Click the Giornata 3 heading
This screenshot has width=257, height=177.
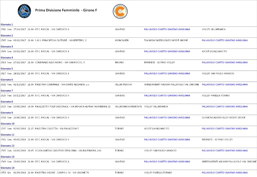click(7, 47)
